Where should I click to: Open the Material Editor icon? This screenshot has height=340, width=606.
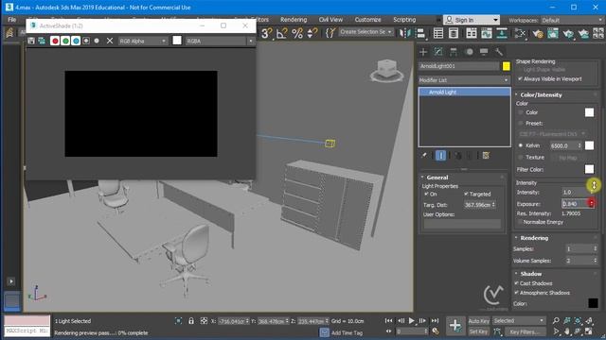(520, 33)
